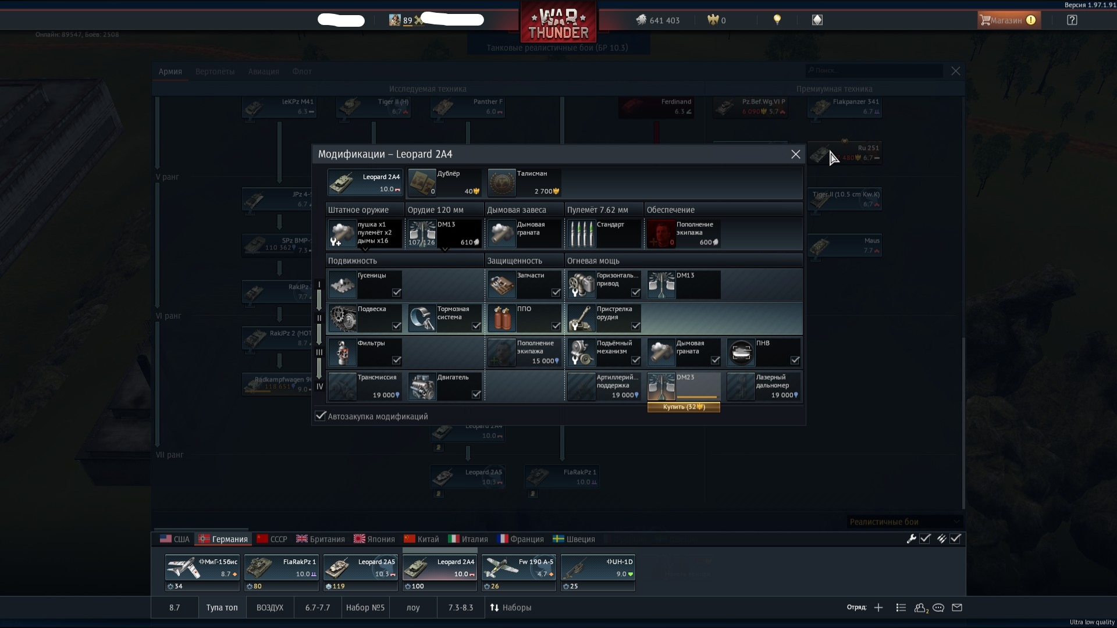Open the Магазин store button
Image resolution: width=1117 pixels, height=628 pixels.
click(1009, 20)
